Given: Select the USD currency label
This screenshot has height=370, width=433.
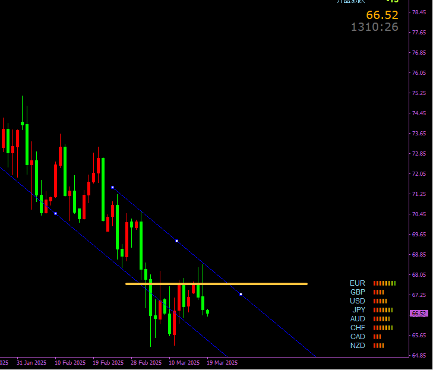Looking at the screenshot, I should point(358,301).
